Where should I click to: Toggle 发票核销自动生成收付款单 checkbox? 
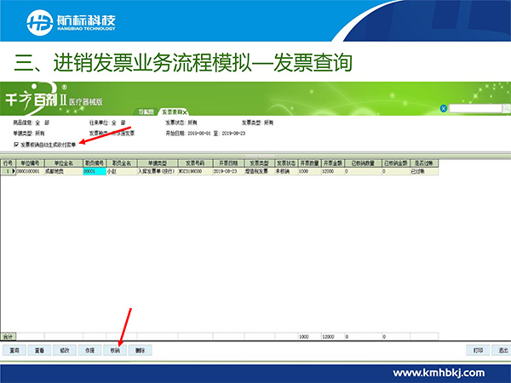click(16, 145)
